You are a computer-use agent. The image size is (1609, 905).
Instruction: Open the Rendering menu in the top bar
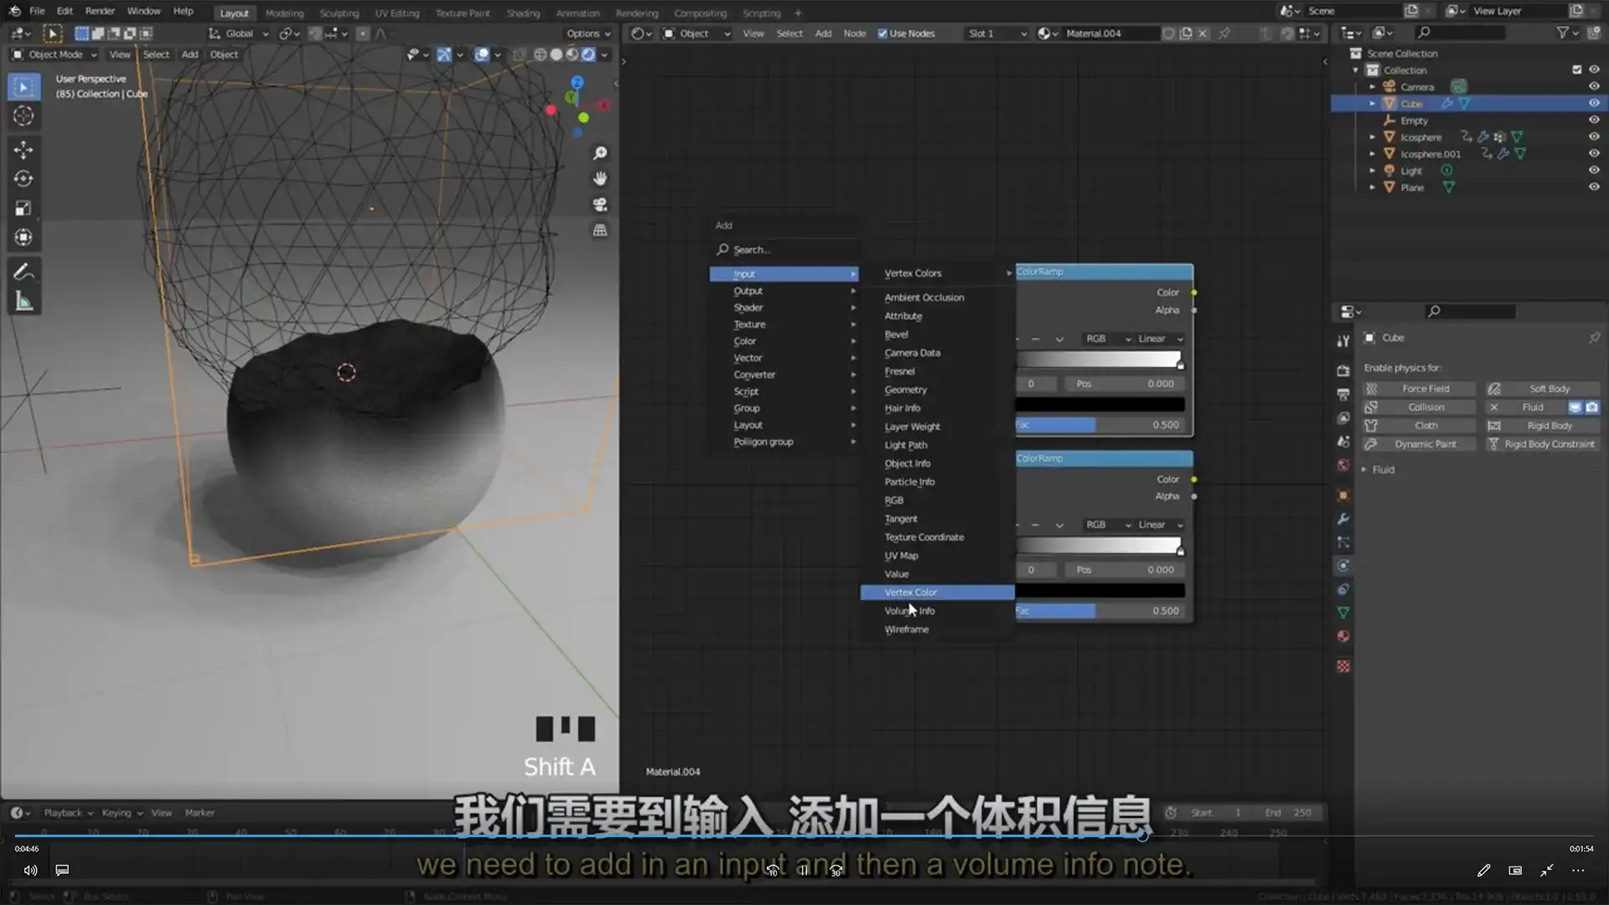point(637,13)
